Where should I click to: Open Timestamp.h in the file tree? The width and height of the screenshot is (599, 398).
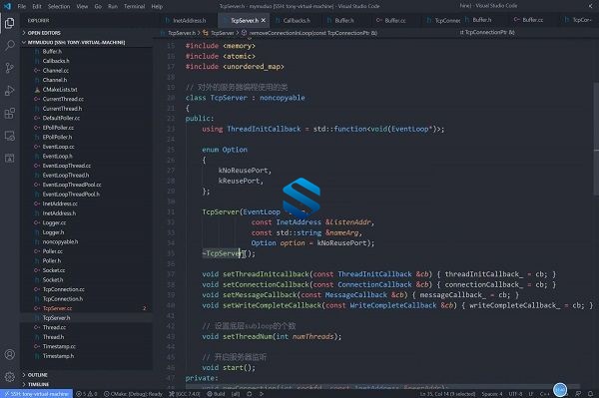[x=87, y=356]
